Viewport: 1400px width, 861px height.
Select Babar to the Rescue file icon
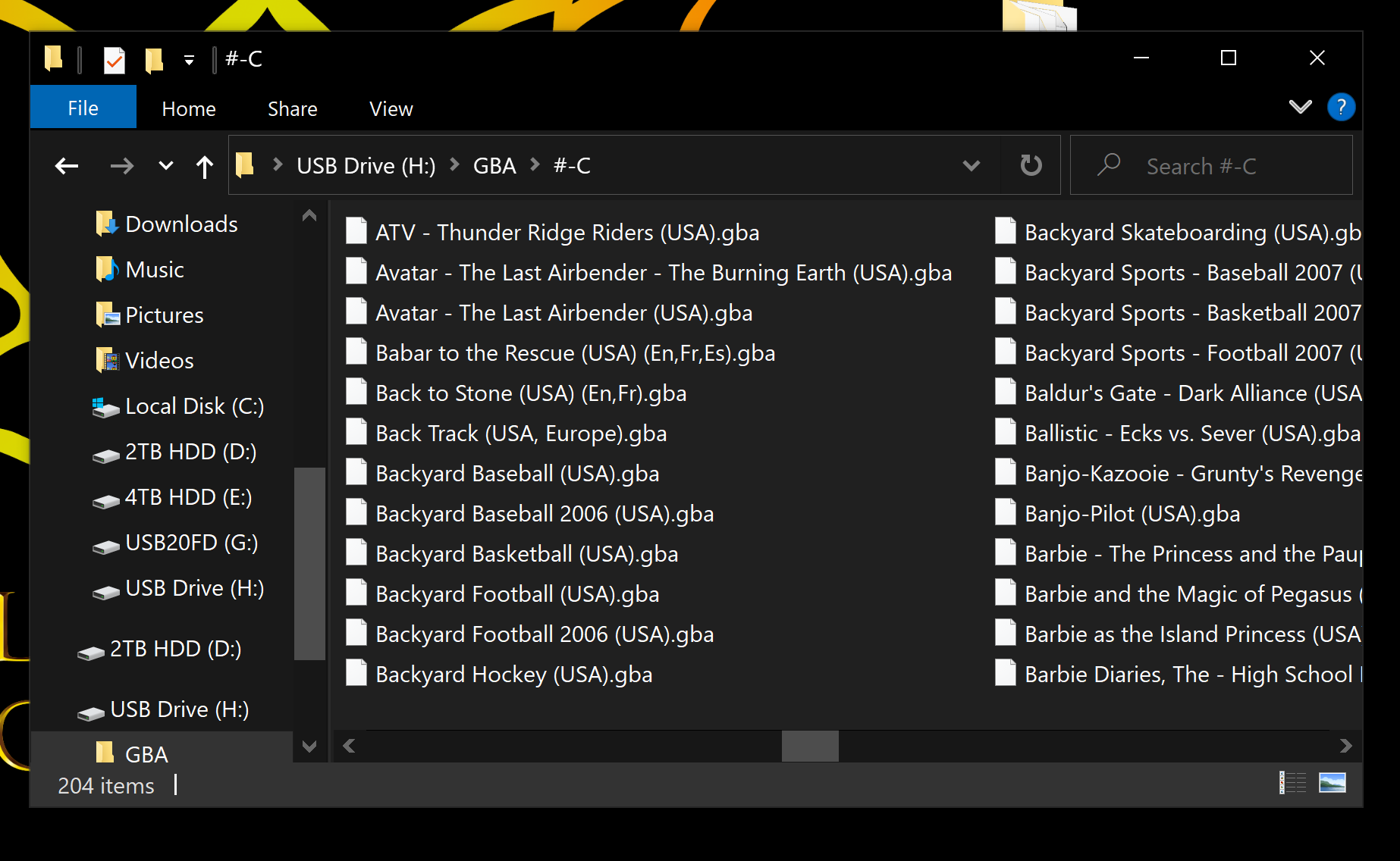(x=356, y=351)
